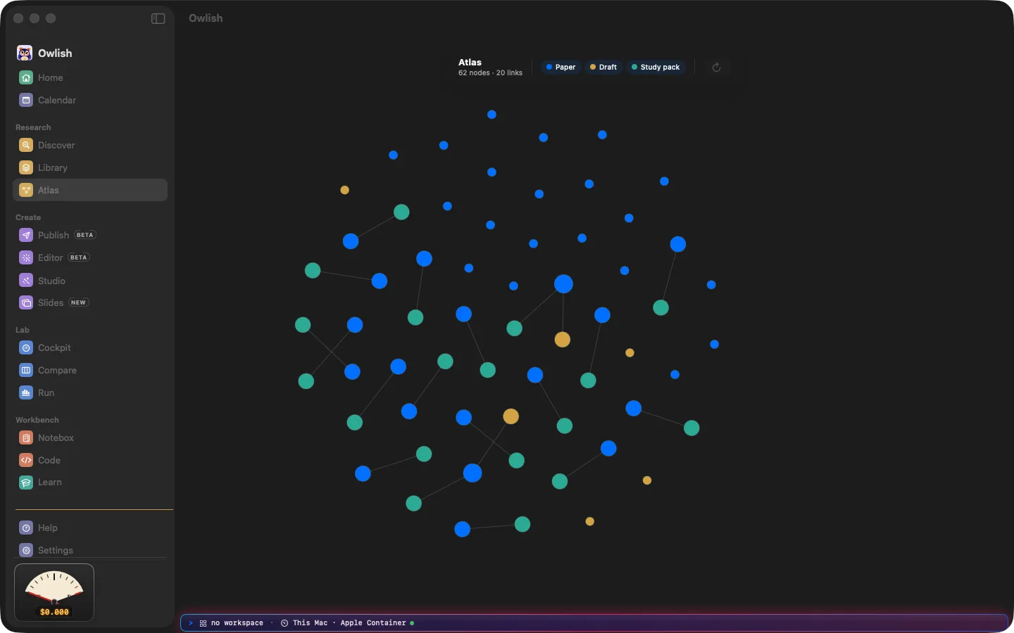Viewport: 1014px width, 633px height.
Task: Open the Library icon
Action: [26, 167]
